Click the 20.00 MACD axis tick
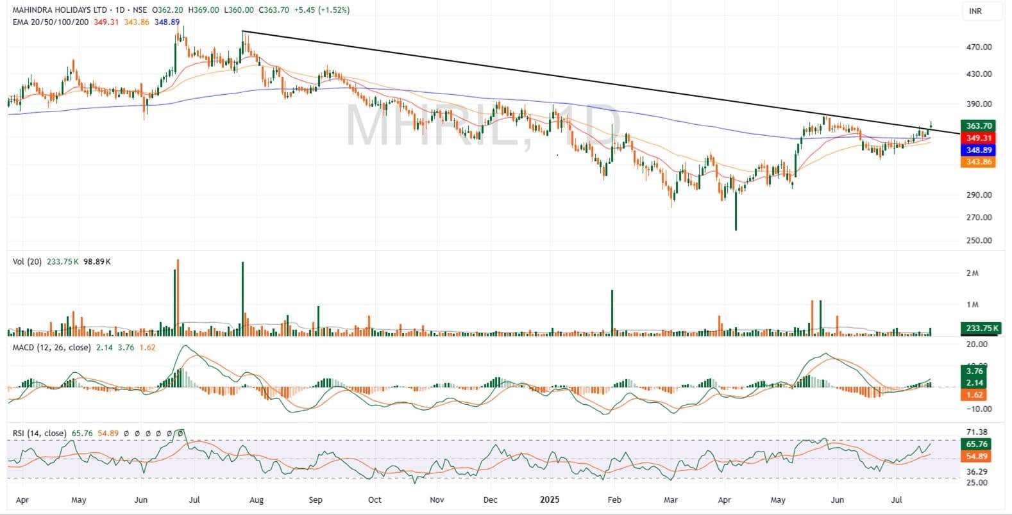Image resolution: width=1012 pixels, height=515 pixels. (977, 345)
